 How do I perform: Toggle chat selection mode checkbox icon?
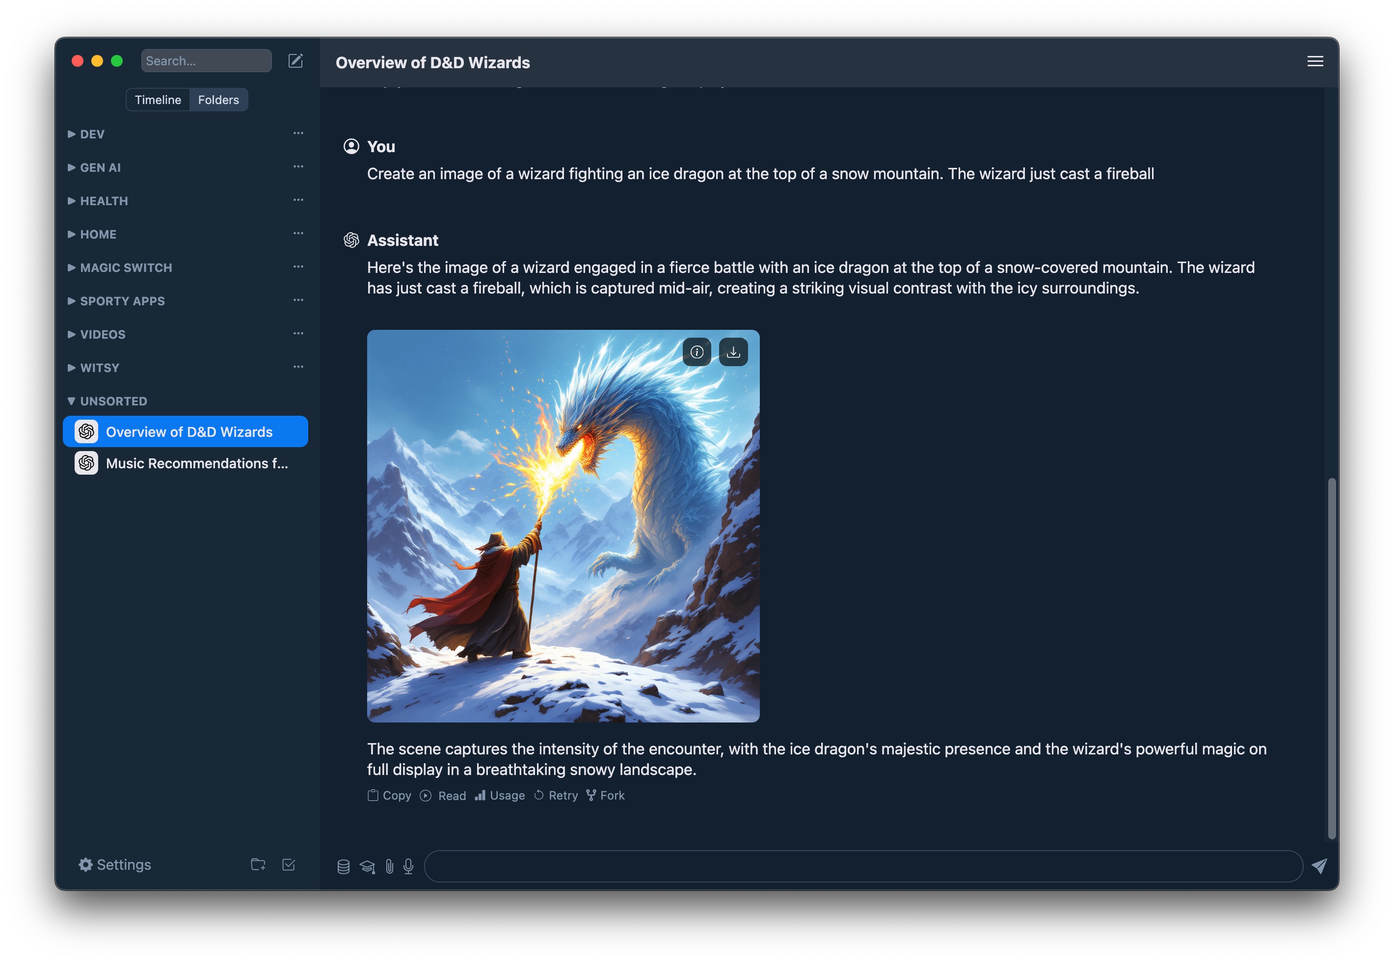click(289, 865)
